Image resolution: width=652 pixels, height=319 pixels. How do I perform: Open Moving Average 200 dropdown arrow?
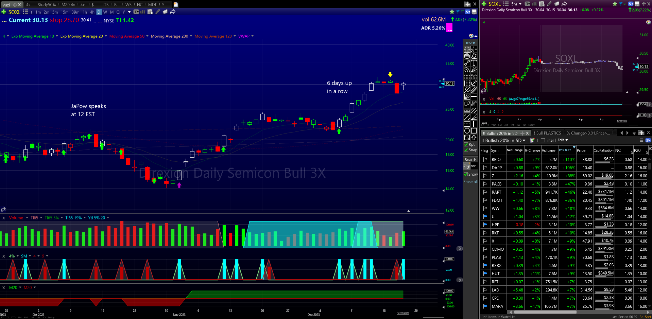click(191, 36)
